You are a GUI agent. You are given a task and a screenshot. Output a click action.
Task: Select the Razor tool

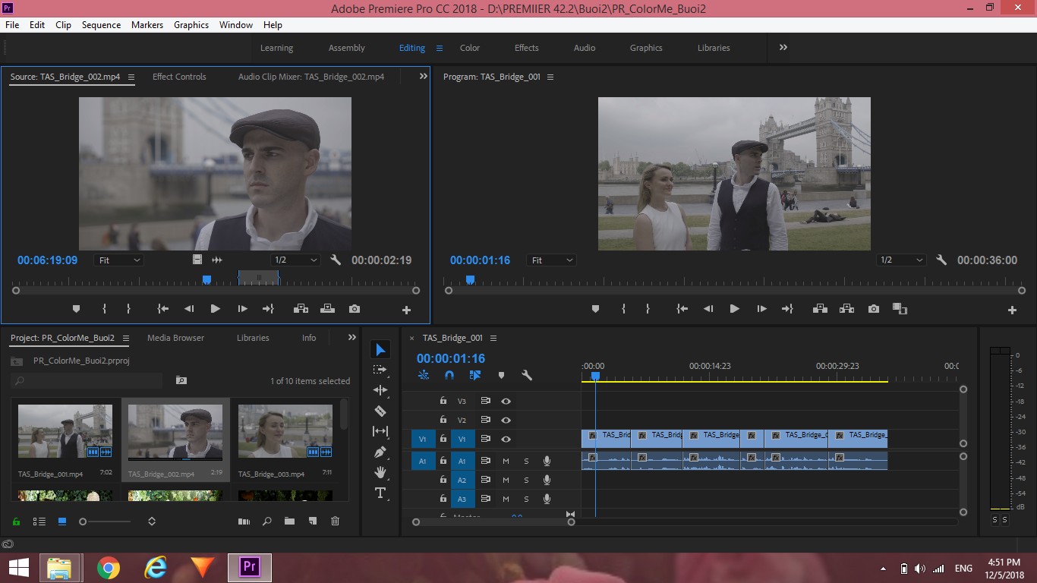[380, 411]
